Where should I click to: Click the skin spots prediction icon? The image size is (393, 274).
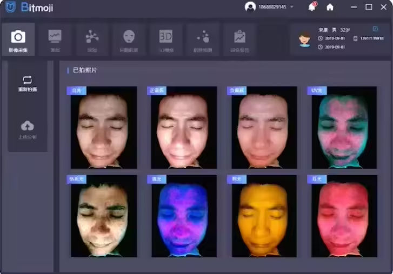coord(203,39)
